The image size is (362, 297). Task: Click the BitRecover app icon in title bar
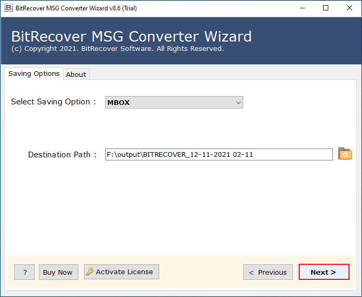(9, 8)
